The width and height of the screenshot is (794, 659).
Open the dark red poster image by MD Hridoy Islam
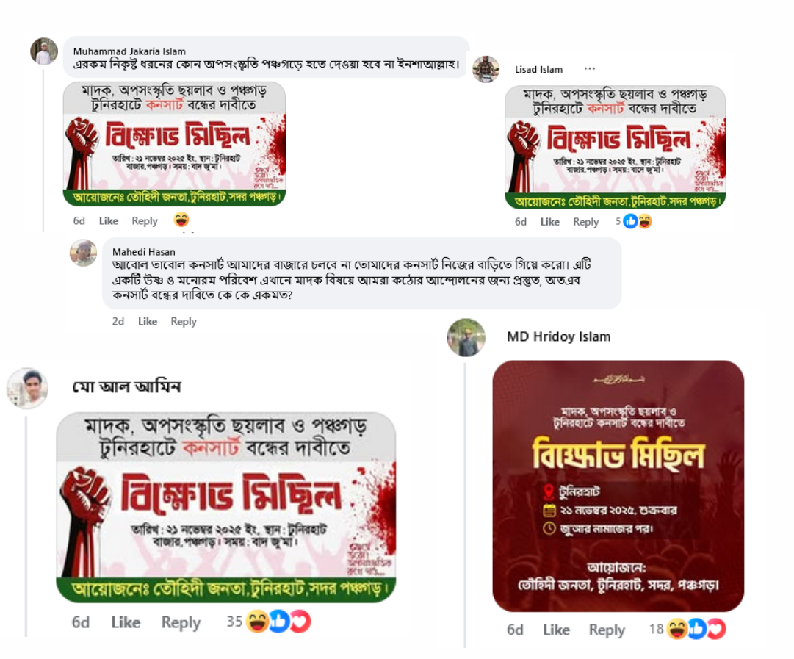click(x=618, y=486)
